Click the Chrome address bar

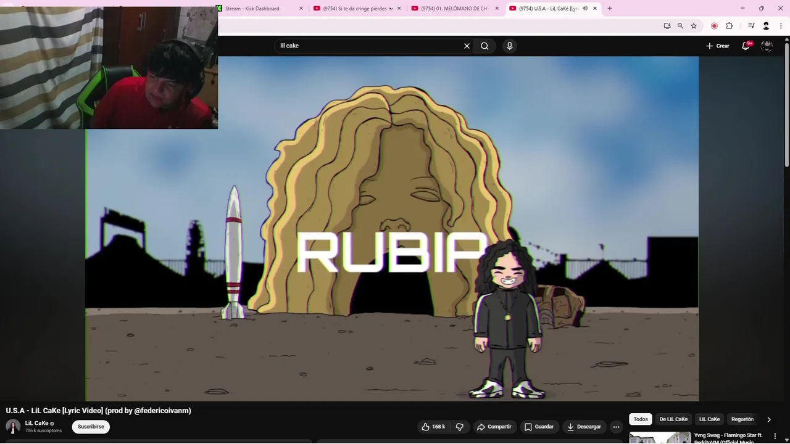pyautogui.click(x=438, y=26)
